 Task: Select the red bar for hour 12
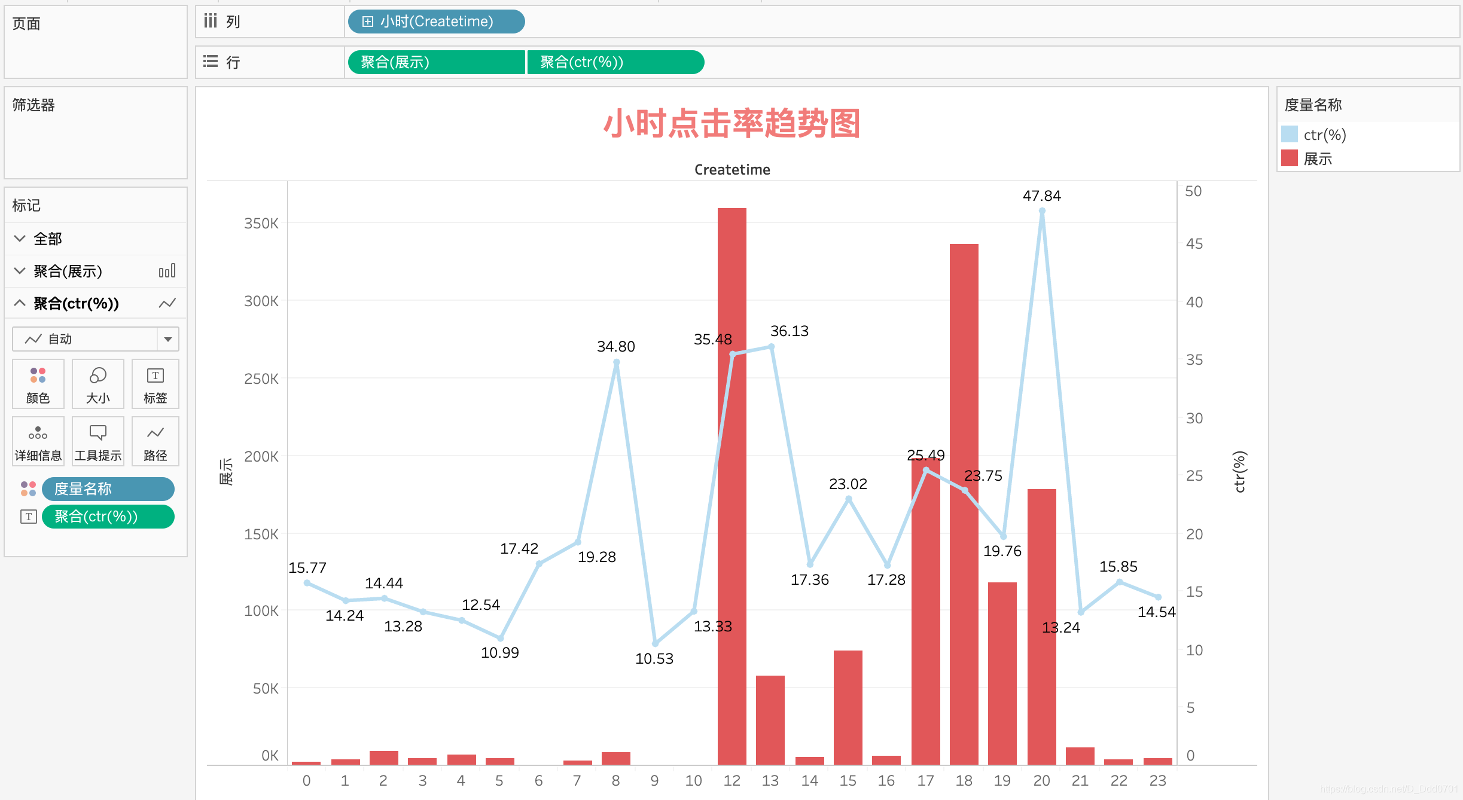[x=732, y=486]
